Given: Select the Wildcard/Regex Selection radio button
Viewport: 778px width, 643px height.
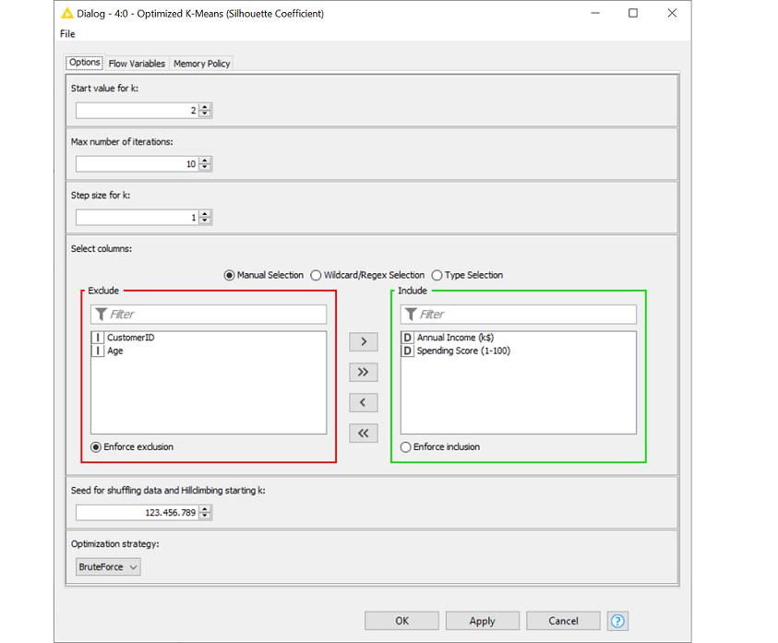Looking at the screenshot, I should 316,274.
